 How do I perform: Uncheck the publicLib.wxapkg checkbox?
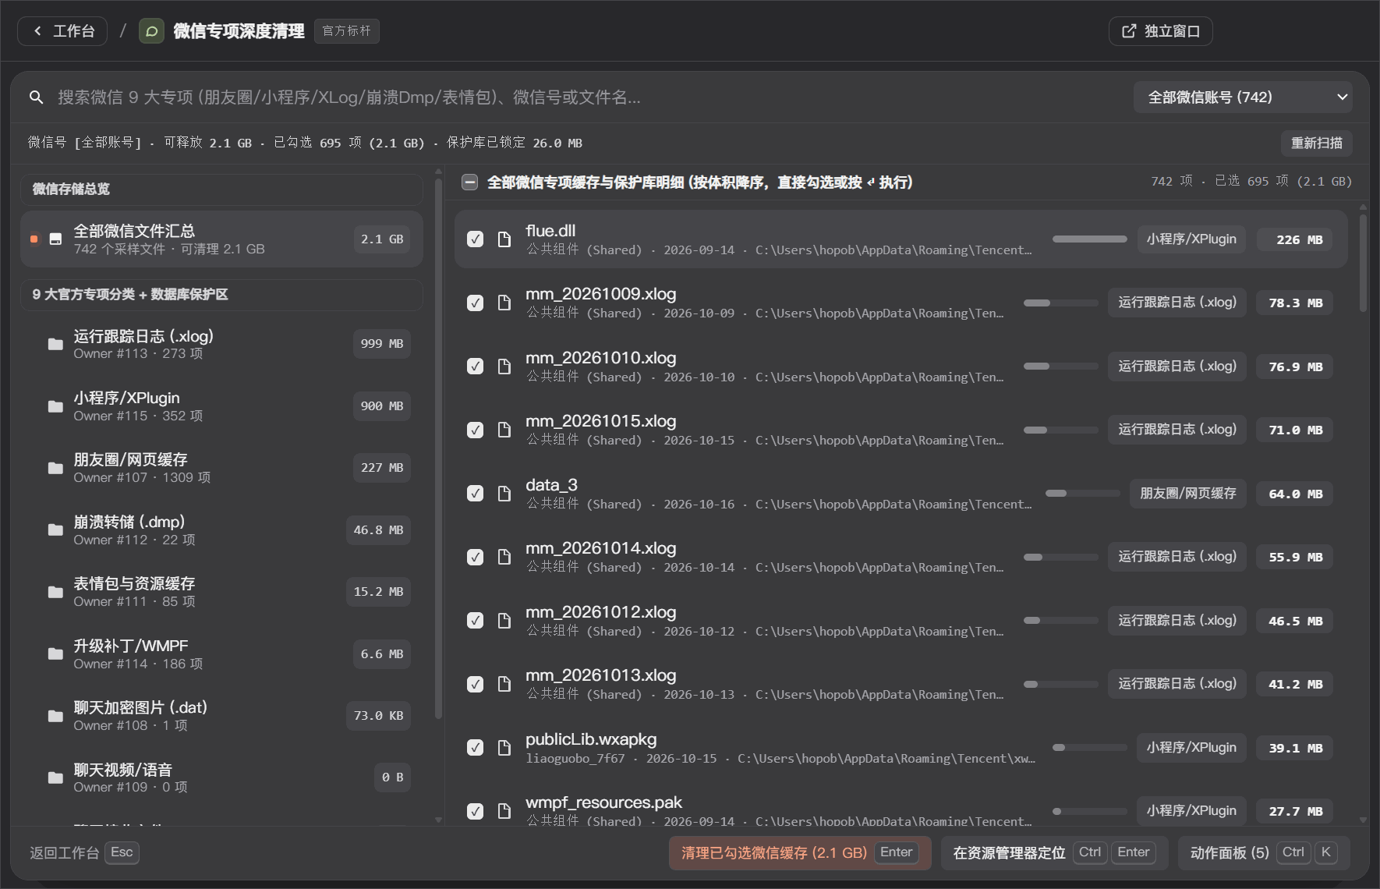coord(475,748)
